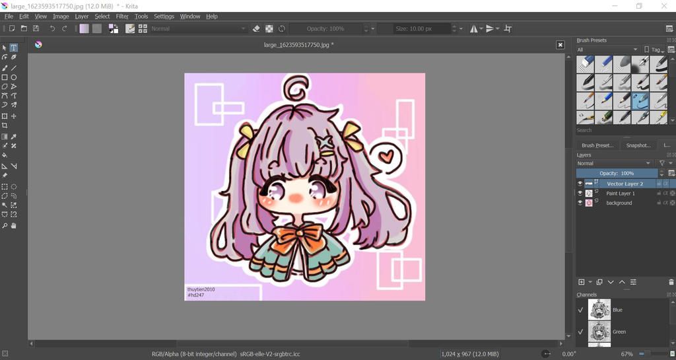Open the File menu
676x360 pixels.
pyautogui.click(x=9, y=17)
